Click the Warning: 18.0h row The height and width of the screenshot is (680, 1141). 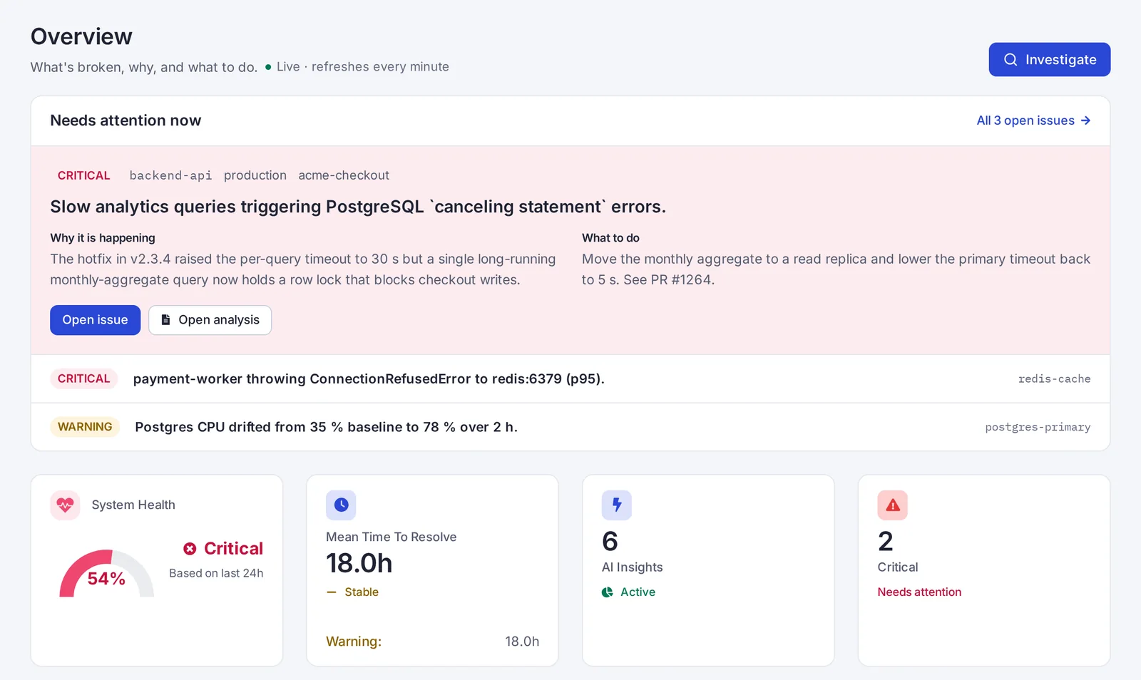coord(432,642)
